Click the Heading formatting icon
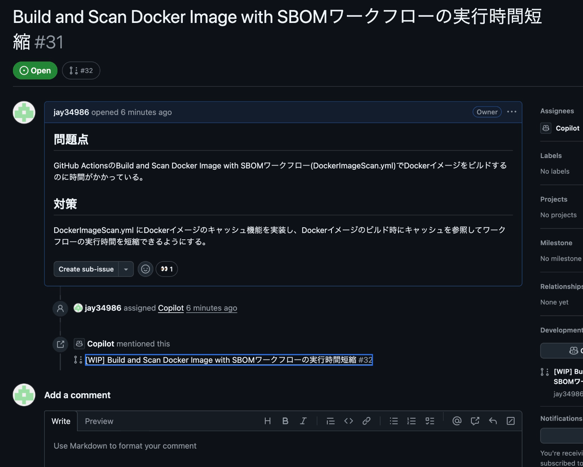583x467 pixels. pyautogui.click(x=268, y=421)
